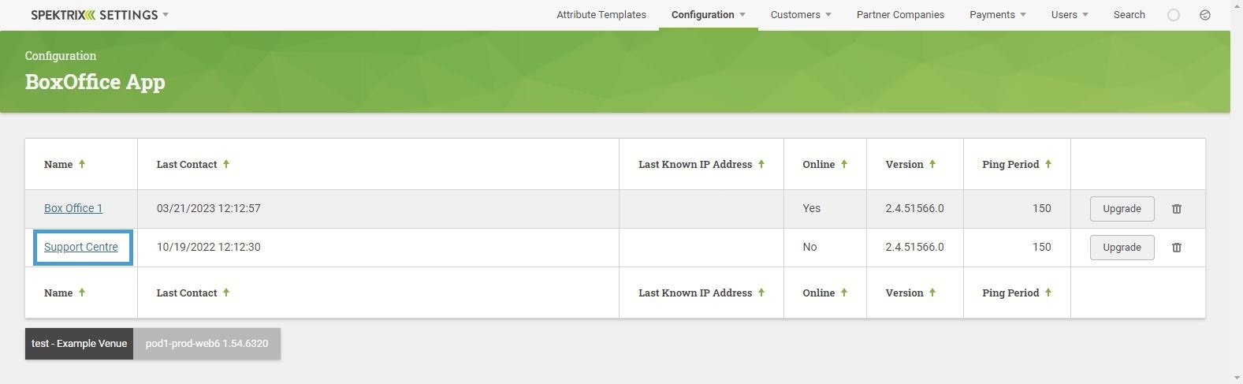Viewport: 1243px width, 384px height.
Task: Sort by Online in bottom header
Action: pos(825,293)
